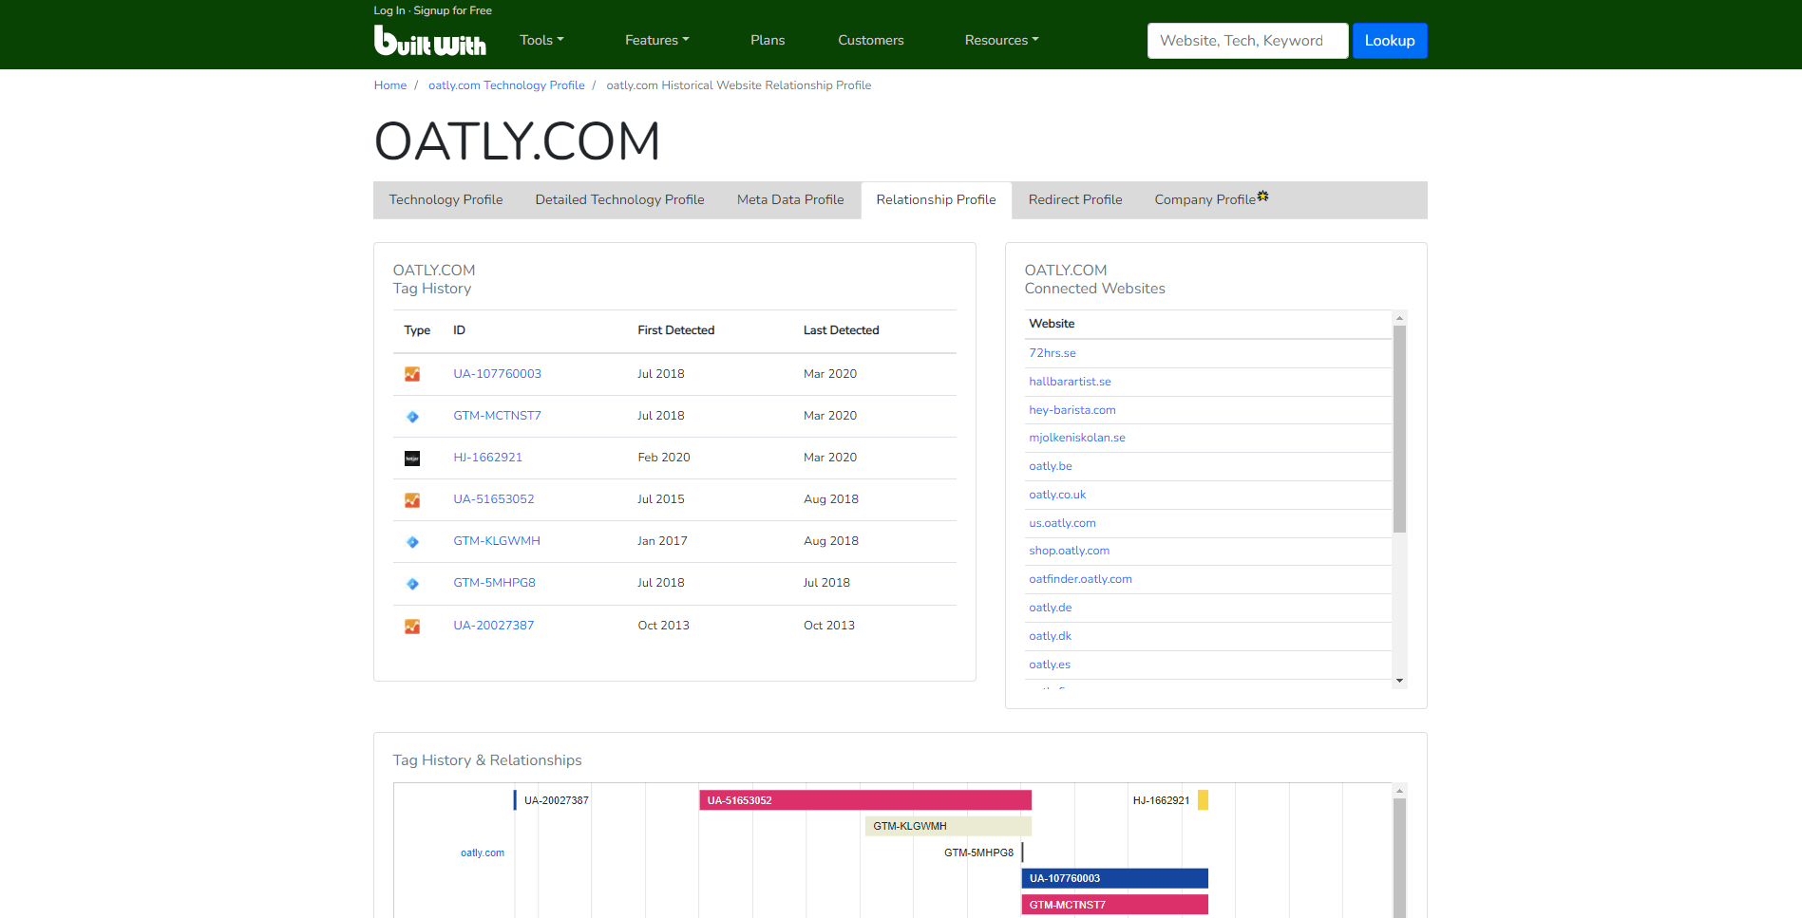Click the blue UA-107760003 timeline bar
The height and width of the screenshot is (918, 1802).
[1114, 878]
